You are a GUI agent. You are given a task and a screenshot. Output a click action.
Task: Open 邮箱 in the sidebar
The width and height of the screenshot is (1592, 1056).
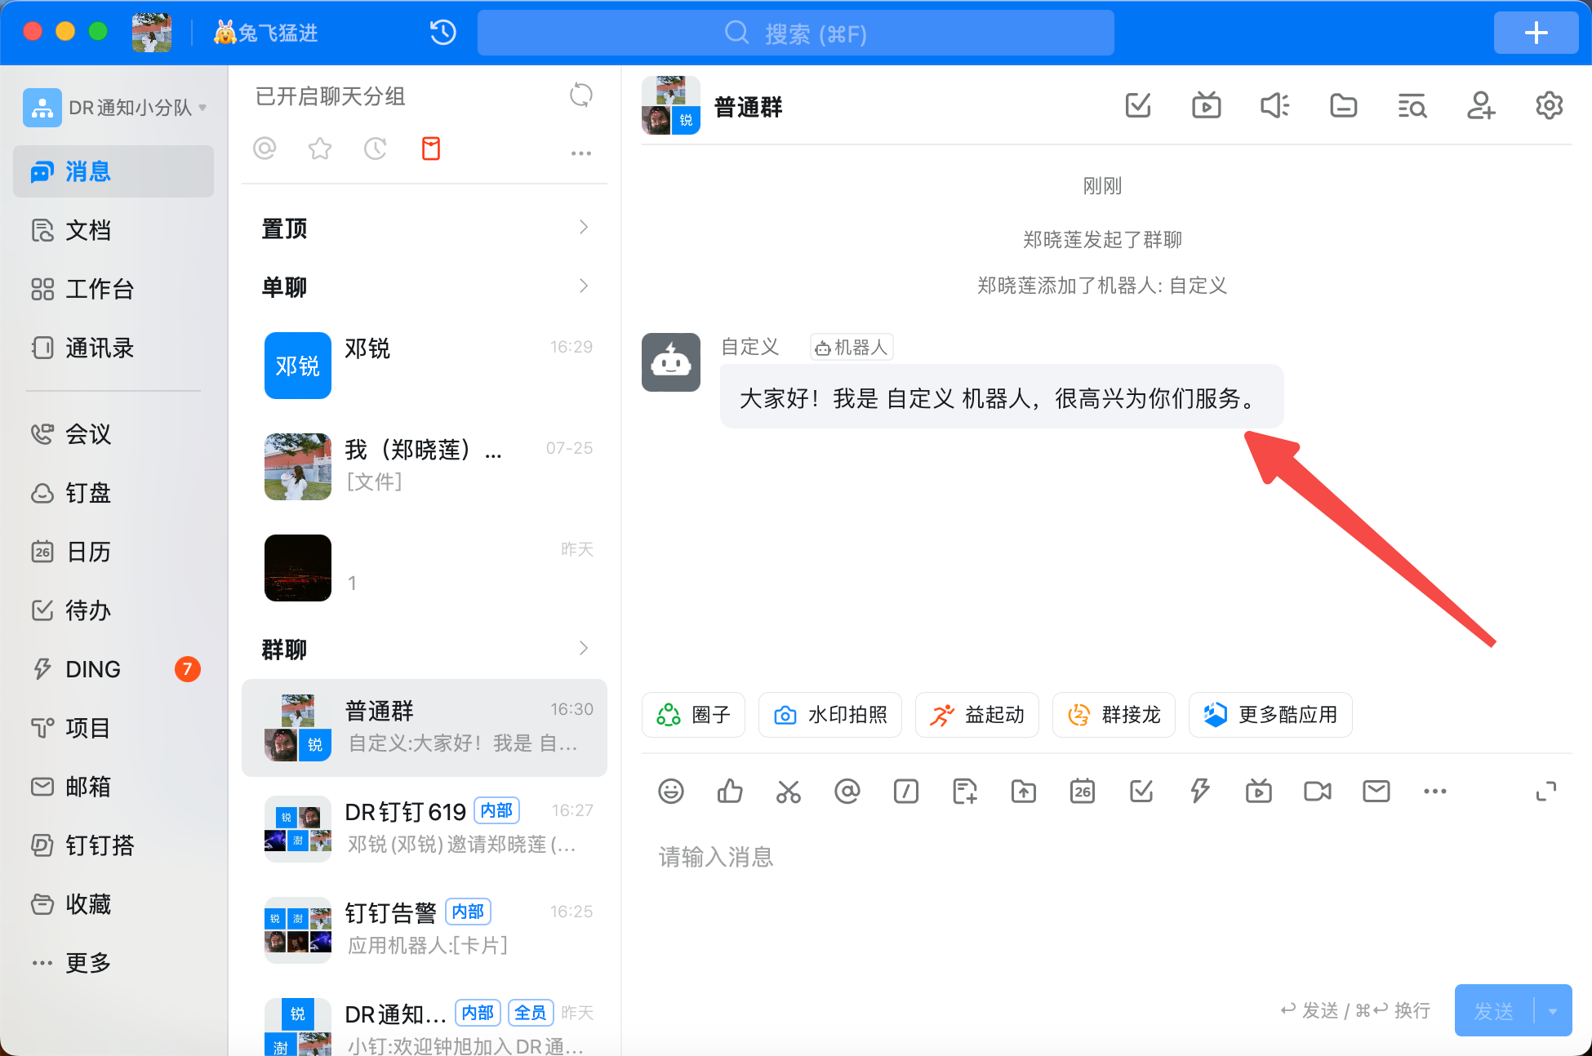pyautogui.click(x=113, y=787)
